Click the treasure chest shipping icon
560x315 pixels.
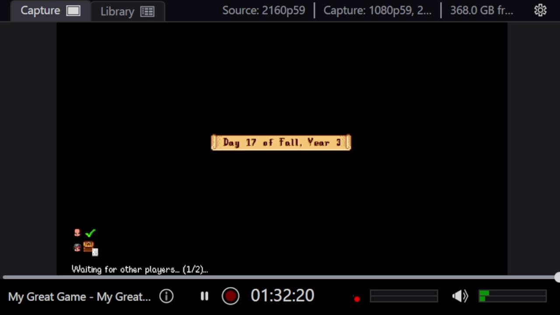point(88,246)
